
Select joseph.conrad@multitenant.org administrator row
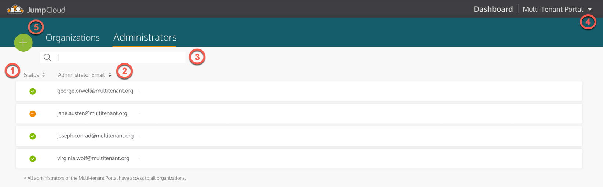tap(299, 136)
